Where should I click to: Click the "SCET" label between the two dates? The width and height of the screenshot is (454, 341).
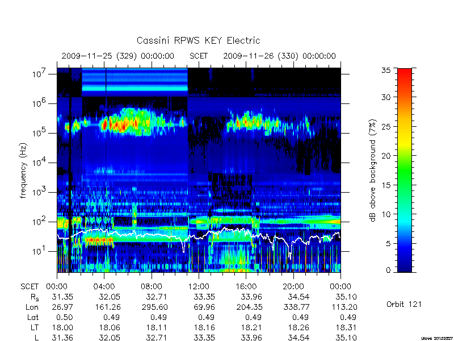[x=199, y=56]
